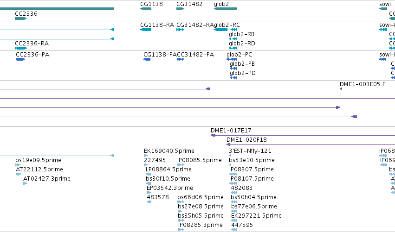Select the IP08307.5prime EST label

coord(252,169)
